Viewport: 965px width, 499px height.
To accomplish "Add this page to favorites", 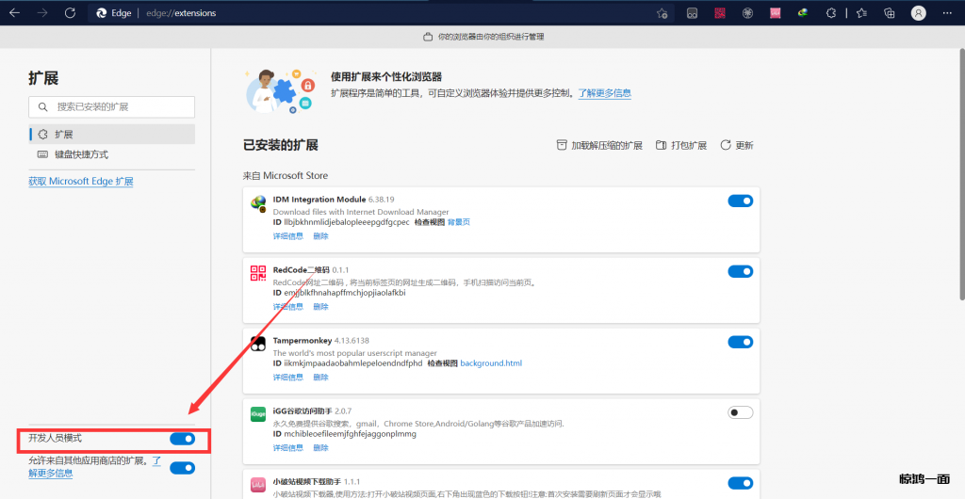I will click(662, 13).
